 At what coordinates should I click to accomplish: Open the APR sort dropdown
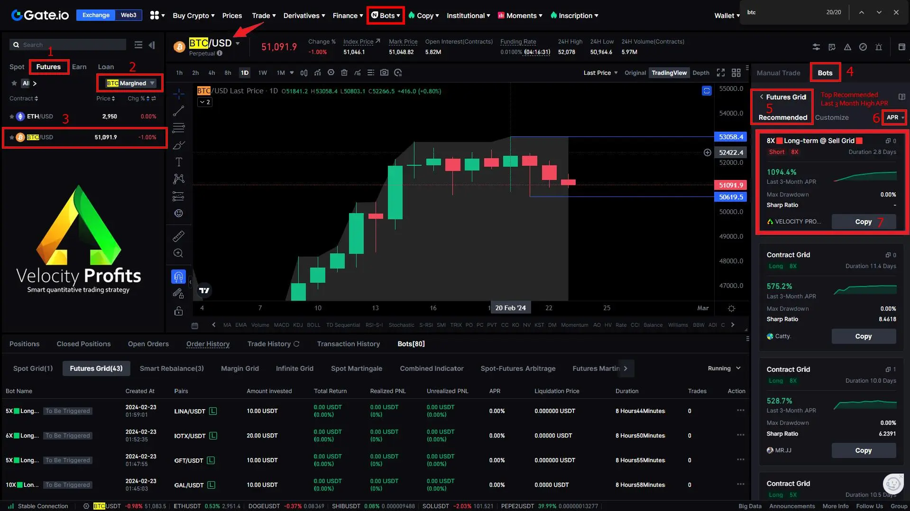coord(895,117)
